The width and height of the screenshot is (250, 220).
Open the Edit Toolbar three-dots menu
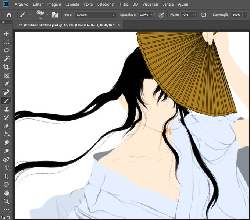[6, 210]
